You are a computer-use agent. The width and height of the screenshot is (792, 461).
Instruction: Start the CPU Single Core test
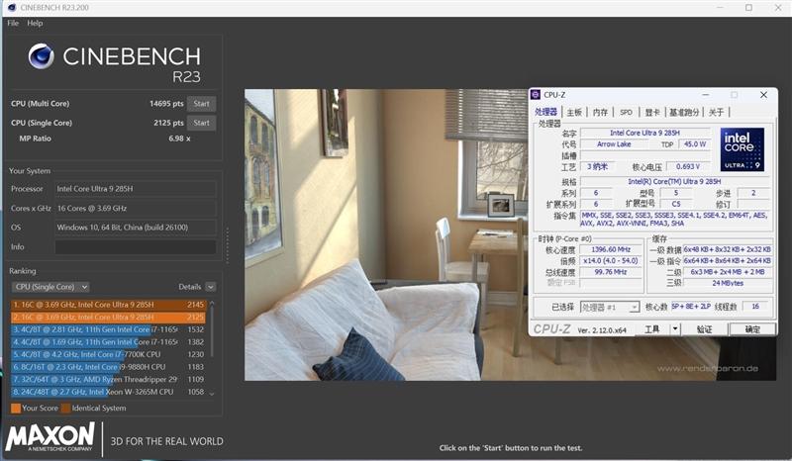pos(201,123)
